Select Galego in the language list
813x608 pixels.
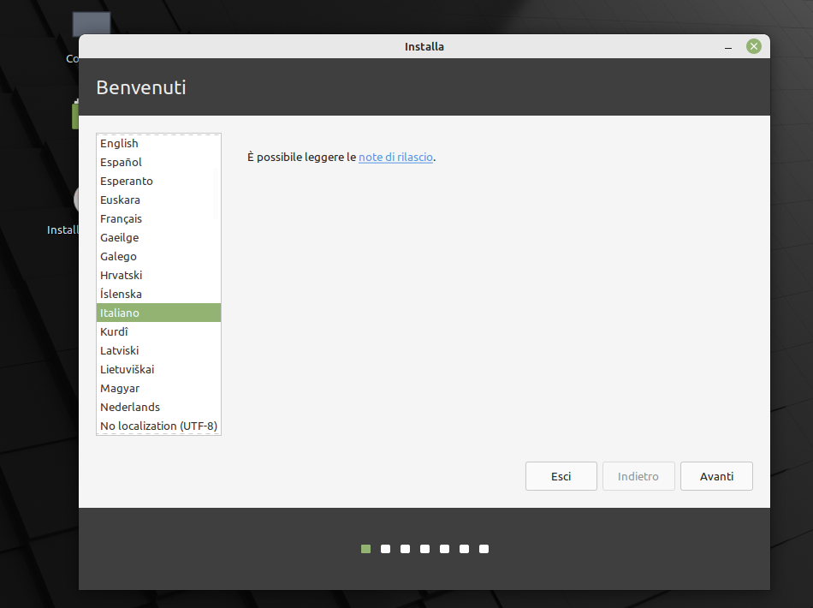158,256
